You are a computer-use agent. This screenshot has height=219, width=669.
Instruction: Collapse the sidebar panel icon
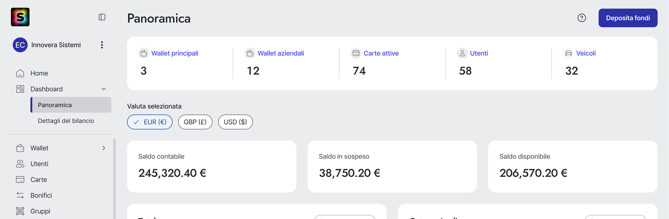(102, 17)
